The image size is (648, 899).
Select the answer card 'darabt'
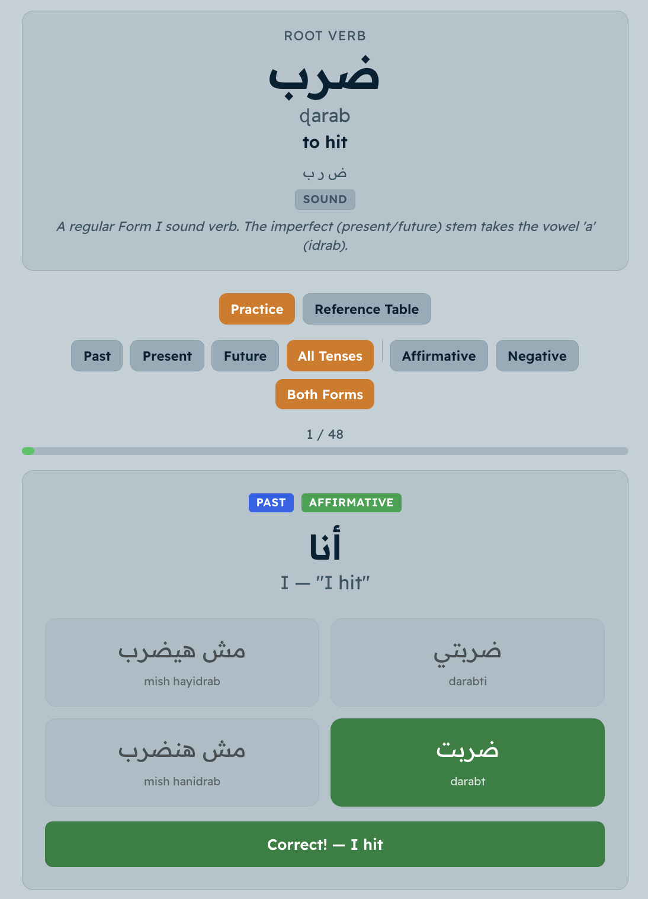coord(467,762)
